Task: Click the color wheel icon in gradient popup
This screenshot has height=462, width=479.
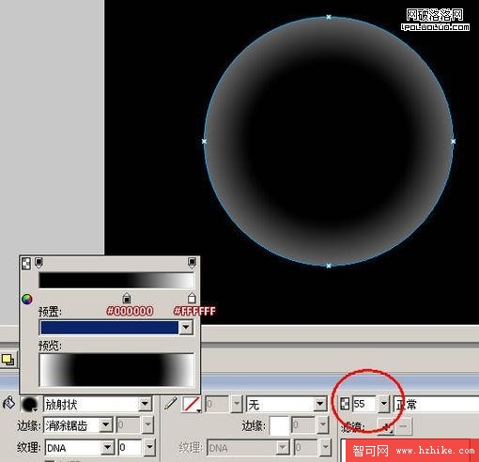Action: tap(27, 300)
